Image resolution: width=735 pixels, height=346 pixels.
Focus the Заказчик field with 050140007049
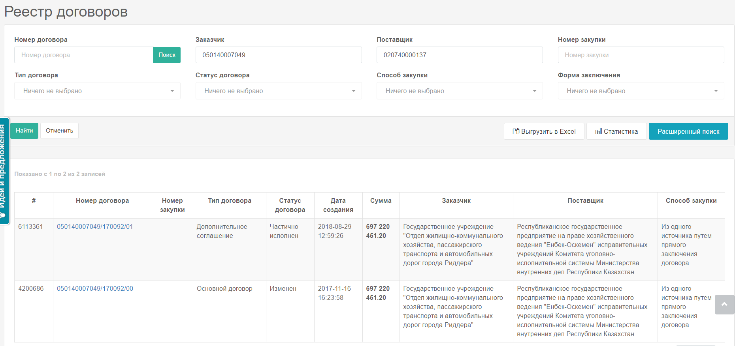[279, 55]
